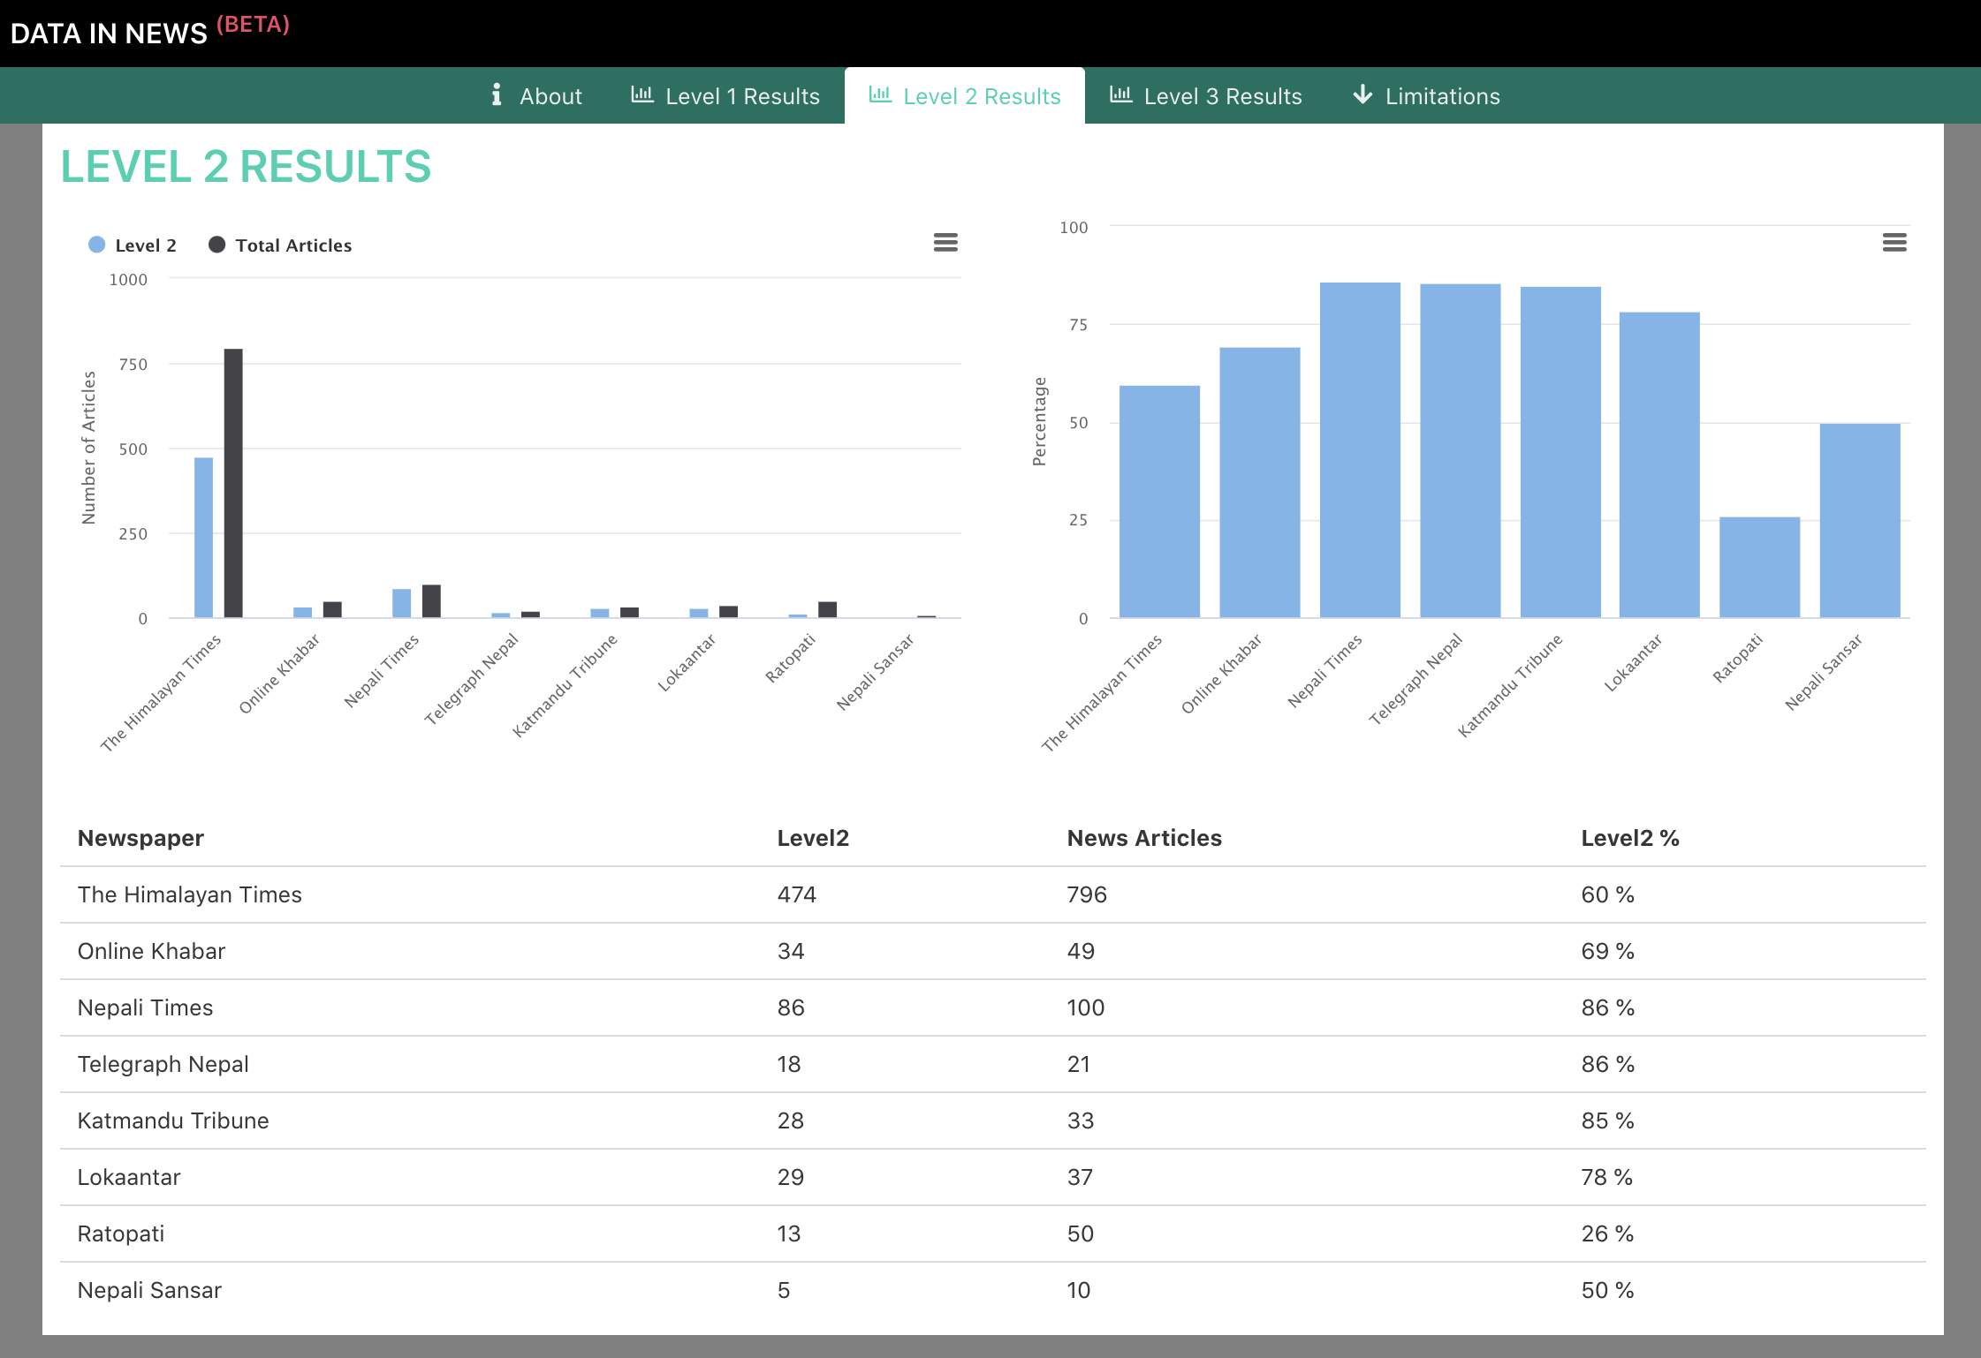Image resolution: width=1981 pixels, height=1358 pixels.
Task: Click the Online Khabar percentage bar
Action: (1260, 483)
